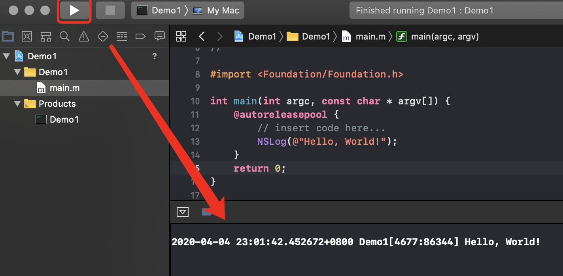The height and width of the screenshot is (276, 563).
Task: Collapse the Demo1 project root triangle
Action: click(x=6, y=56)
